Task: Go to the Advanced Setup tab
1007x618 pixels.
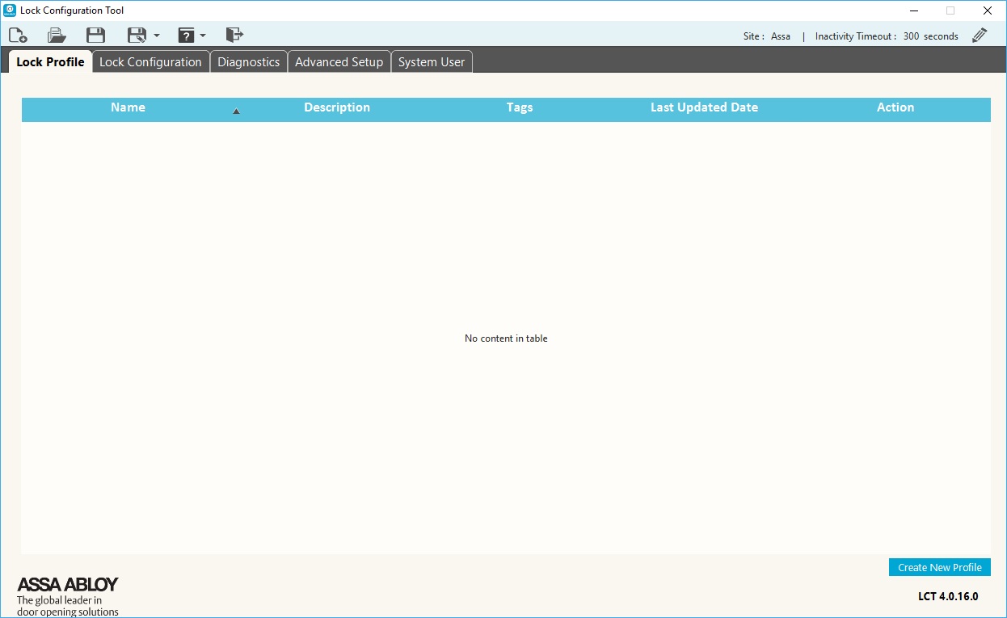Action: coord(339,62)
